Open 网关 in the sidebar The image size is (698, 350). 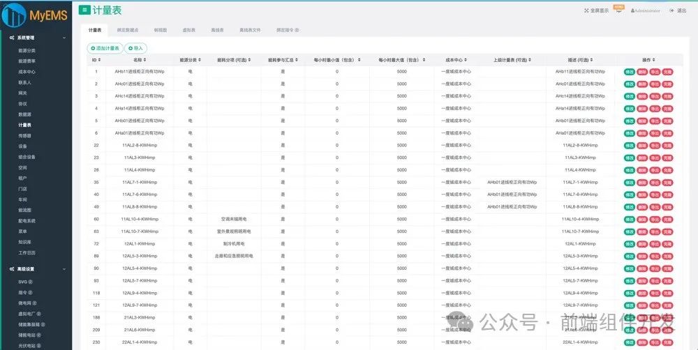pos(23,93)
